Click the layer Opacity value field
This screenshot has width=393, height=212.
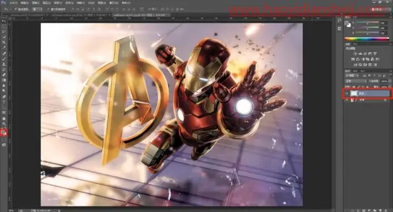pos(384,81)
